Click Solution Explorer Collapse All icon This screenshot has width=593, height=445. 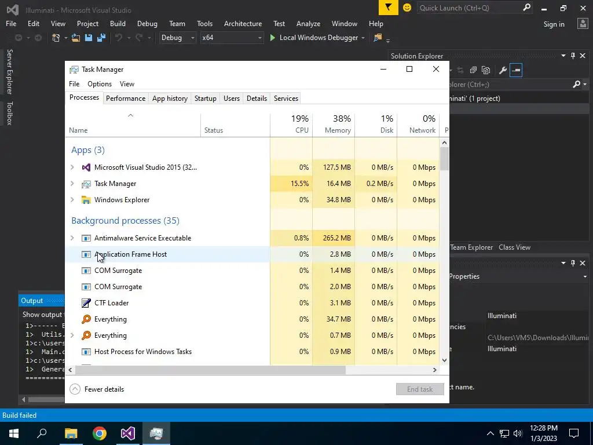pyautogui.click(x=473, y=70)
